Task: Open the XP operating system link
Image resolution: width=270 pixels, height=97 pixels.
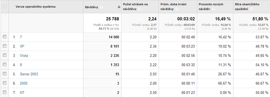Action: tap(22, 46)
